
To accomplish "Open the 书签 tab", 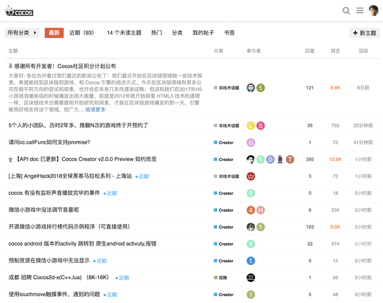I will pyautogui.click(x=229, y=33).
